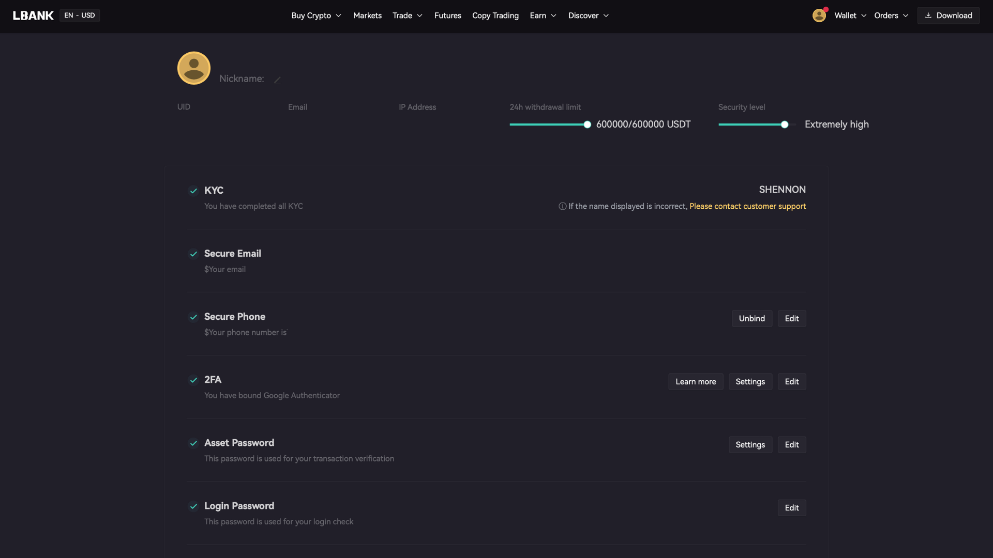Viewport: 993px width, 558px height.
Task: Drag the 24h withdrawal limit slider
Action: [x=586, y=125]
